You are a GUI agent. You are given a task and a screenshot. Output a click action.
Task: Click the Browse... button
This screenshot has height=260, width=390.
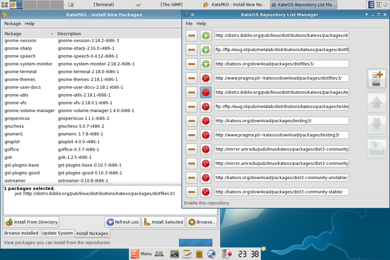tap(202, 222)
